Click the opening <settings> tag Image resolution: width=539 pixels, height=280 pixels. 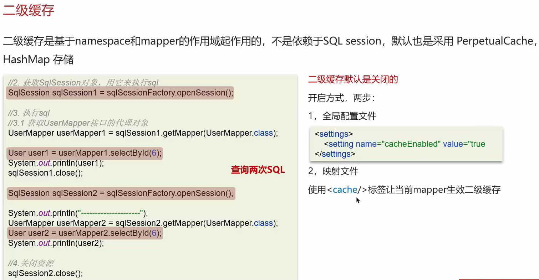click(334, 134)
